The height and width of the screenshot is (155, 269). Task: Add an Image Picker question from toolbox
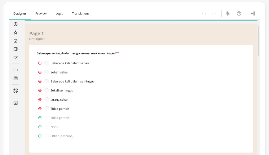click(15, 49)
